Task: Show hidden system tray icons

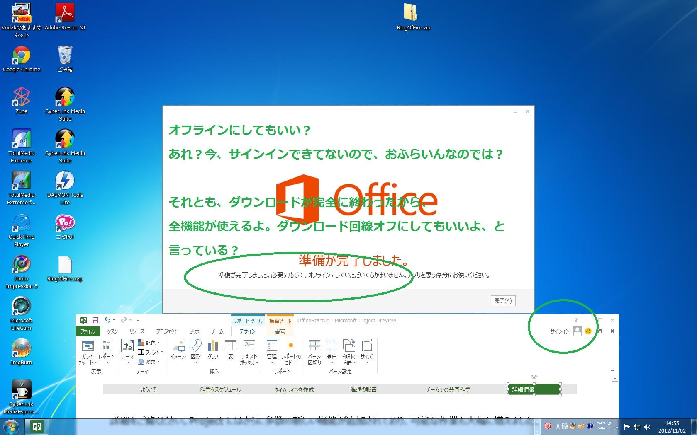Action: 617,427
